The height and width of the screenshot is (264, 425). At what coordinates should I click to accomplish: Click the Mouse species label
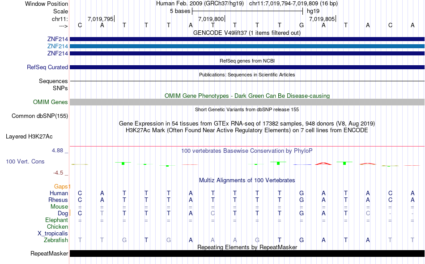click(x=59, y=206)
